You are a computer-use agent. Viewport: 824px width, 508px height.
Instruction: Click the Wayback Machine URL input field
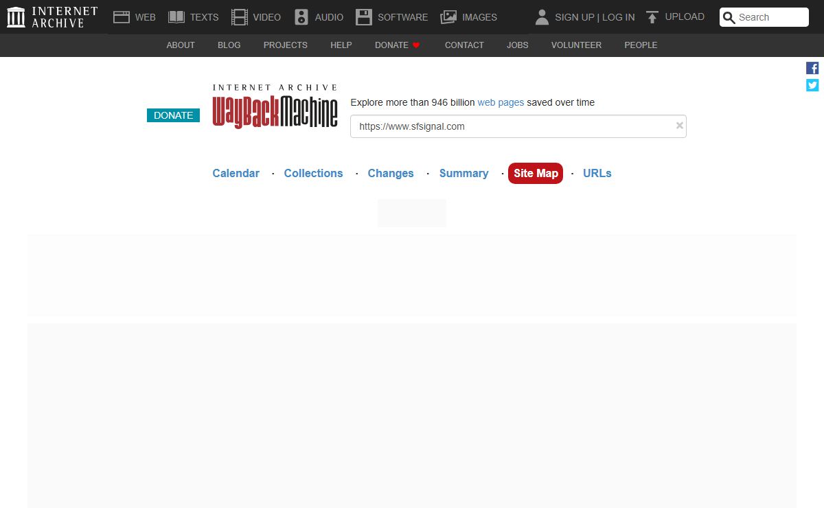pyautogui.click(x=512, y=126)
